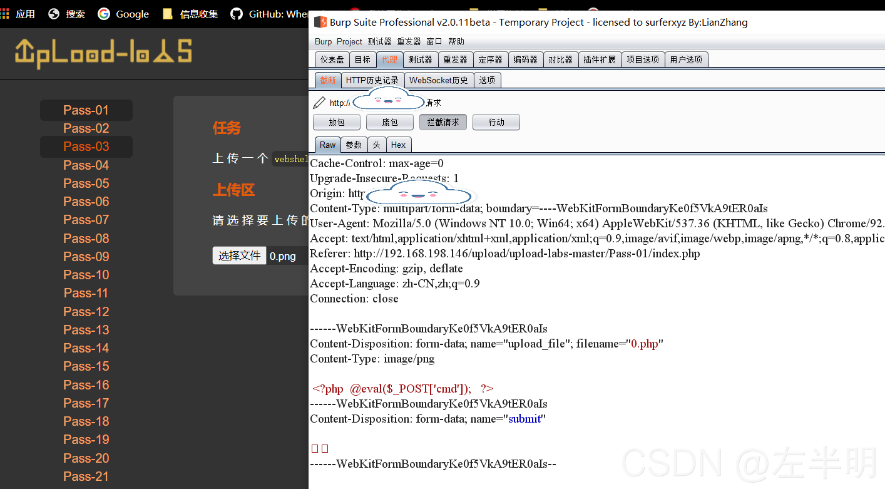Click the Google bookmark G icon

104,14
